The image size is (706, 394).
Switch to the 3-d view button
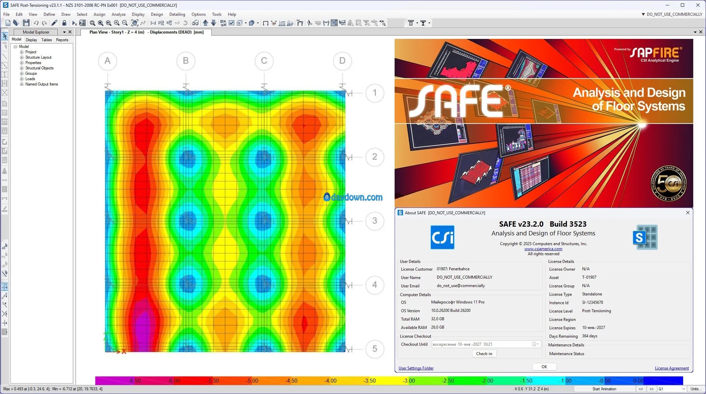coord(153,23)
